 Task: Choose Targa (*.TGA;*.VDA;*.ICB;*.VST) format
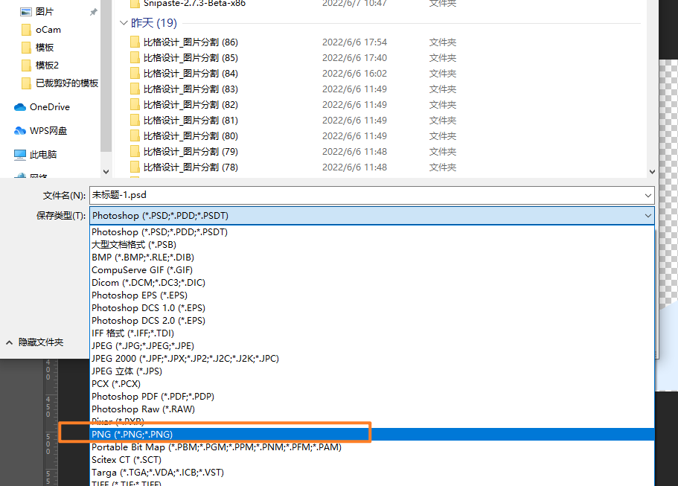pos(372,472)
